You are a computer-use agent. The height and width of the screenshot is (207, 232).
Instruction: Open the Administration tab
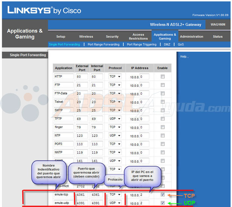pyautogui.click(x=191, y=37)
